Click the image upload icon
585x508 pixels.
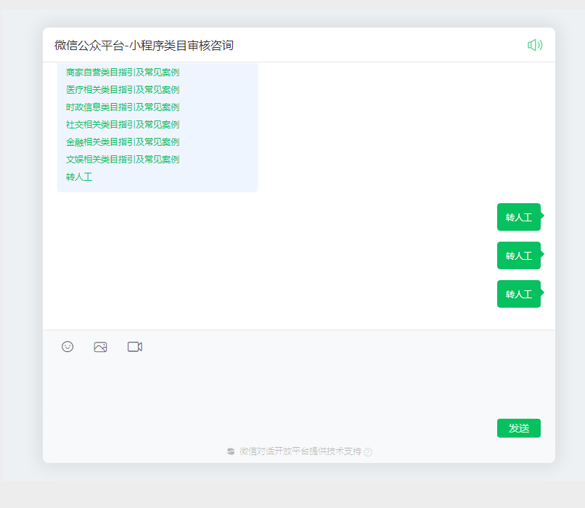tap(100, 347)
